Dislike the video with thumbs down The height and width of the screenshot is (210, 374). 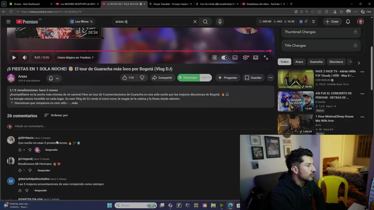[142, 78]
